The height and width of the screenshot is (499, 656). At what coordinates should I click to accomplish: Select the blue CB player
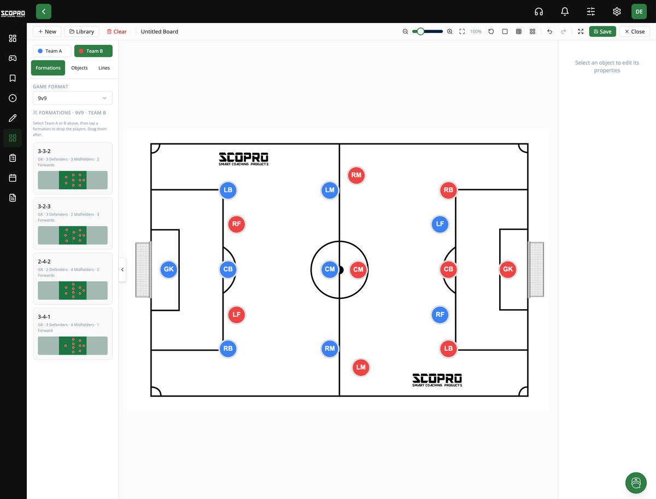click(228, 269)
